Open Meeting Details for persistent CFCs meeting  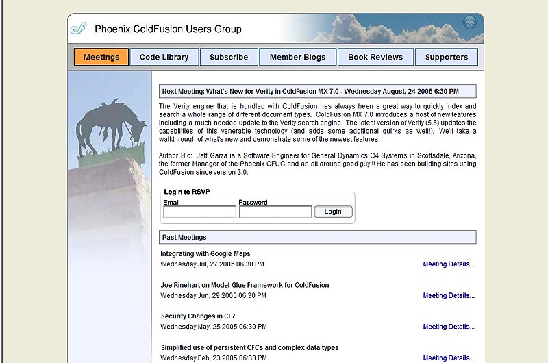click(x=449, y=358)
